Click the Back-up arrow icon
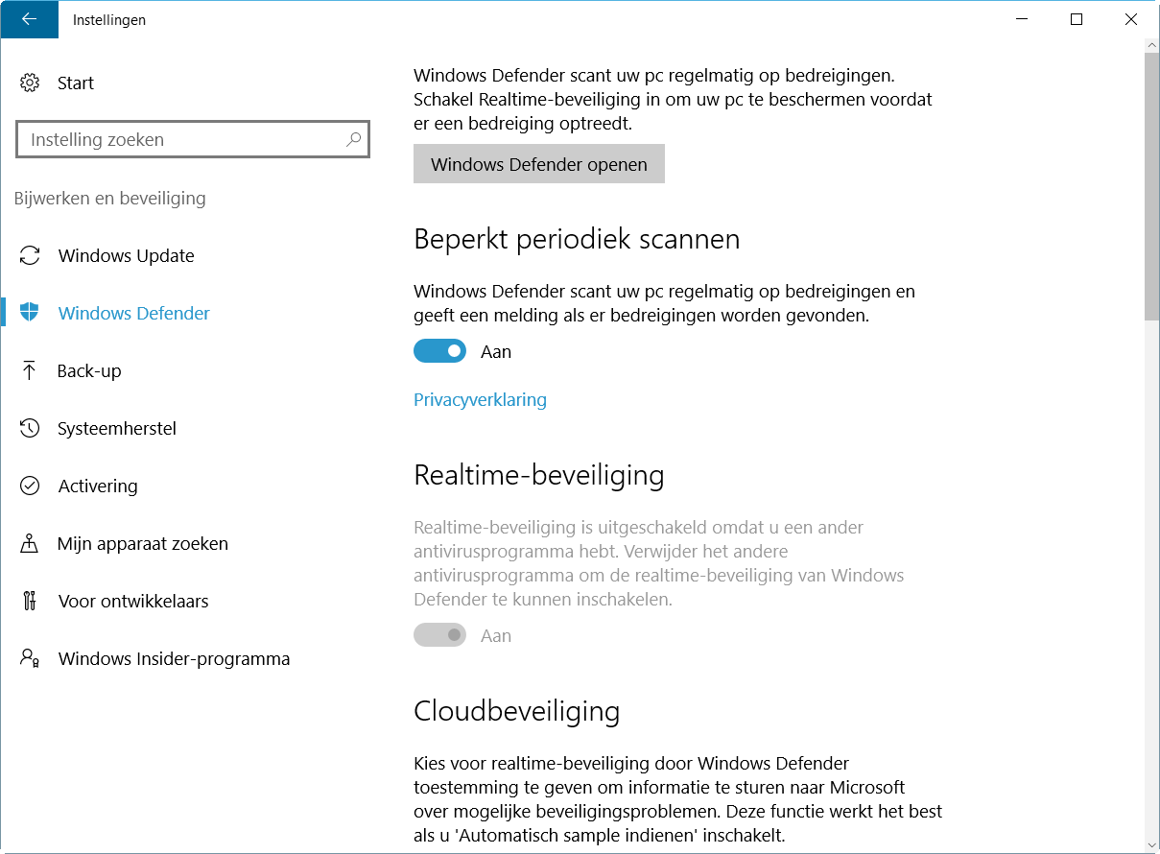 click(x=30, y=370)
